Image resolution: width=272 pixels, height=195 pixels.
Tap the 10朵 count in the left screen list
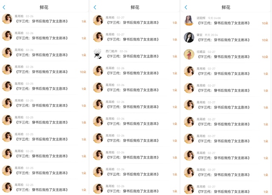pos(83,72)
